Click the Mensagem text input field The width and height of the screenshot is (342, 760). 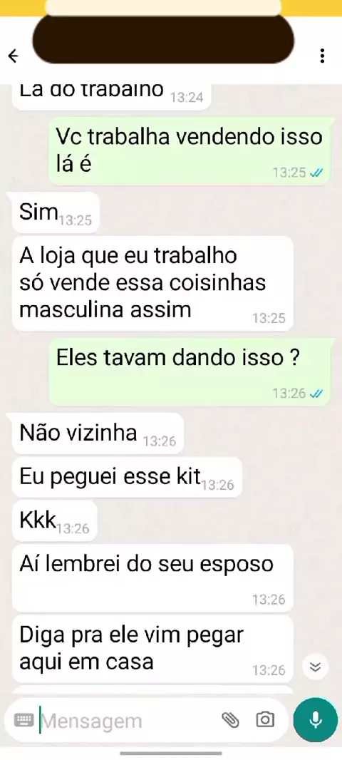pyautogui.click(x=128, y=721)
